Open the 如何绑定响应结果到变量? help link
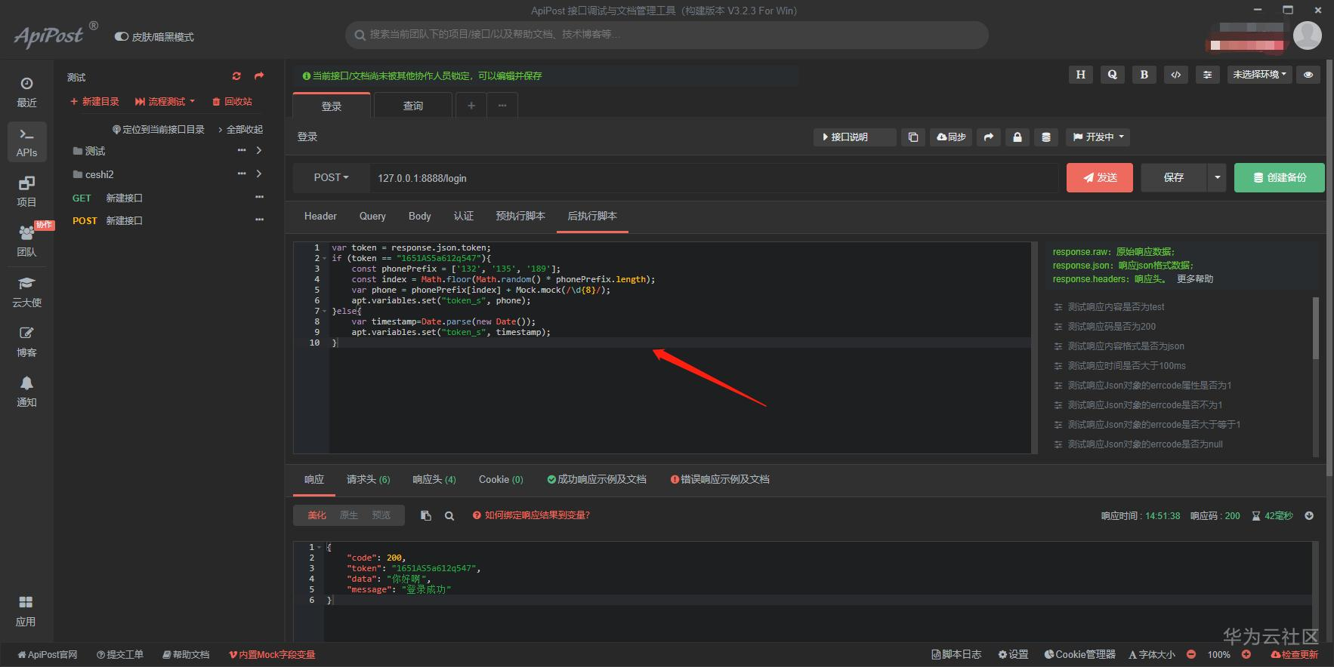Image resolution: width=1334 pixels, height=667 pixels. [x=531, y=515]
